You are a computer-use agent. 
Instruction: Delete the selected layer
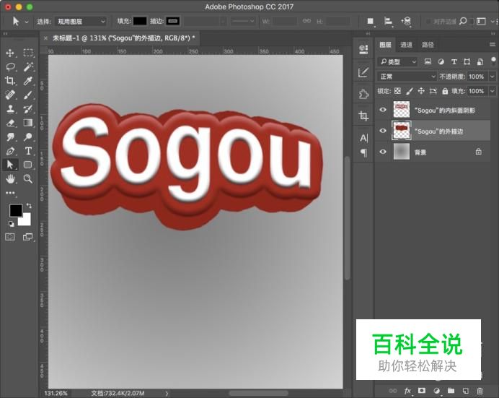(480, 391)
